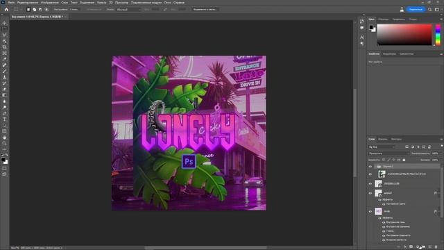Screen dimensions: 444x250
Task: Open the Изображение menu
Action: click(x=50, y=3)
